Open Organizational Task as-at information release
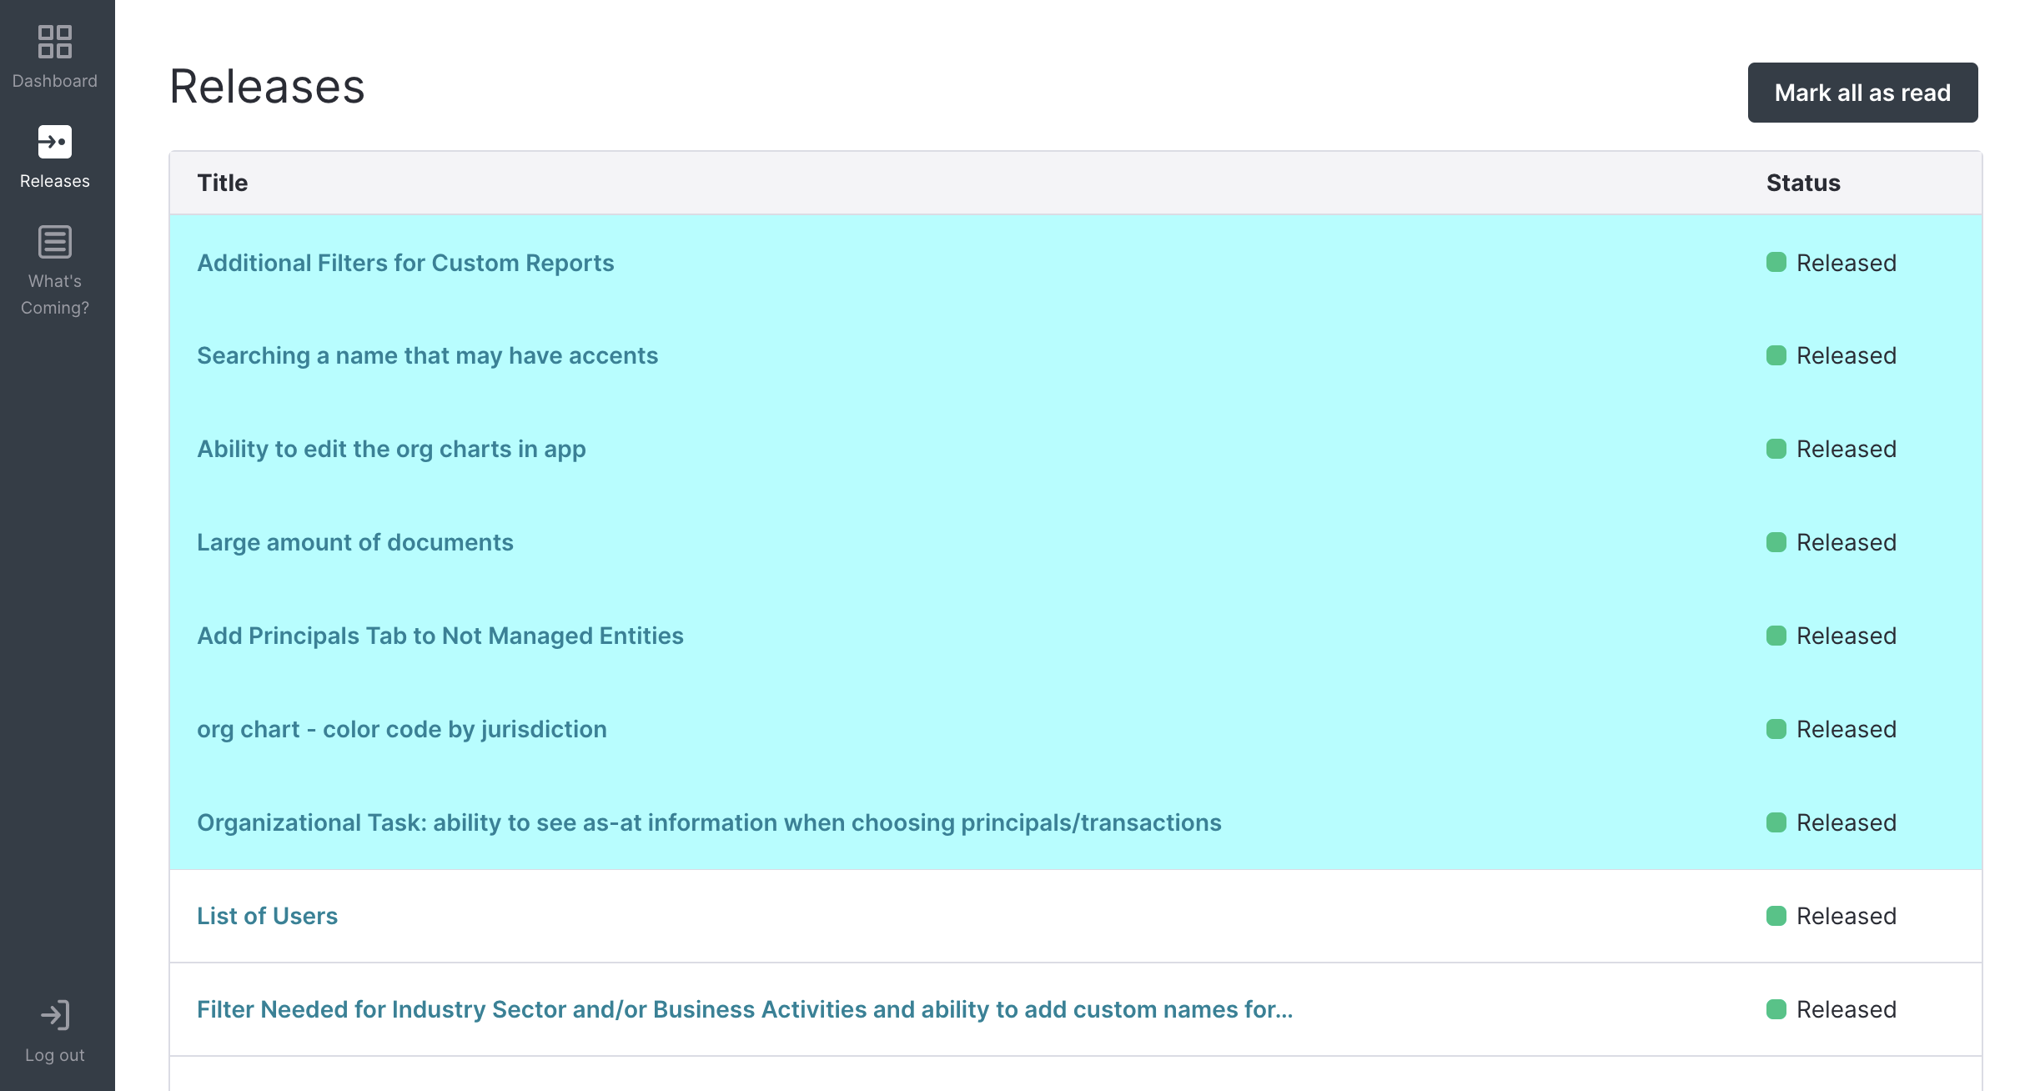This screenshot has width=2030, height=1091. [708, 822]
